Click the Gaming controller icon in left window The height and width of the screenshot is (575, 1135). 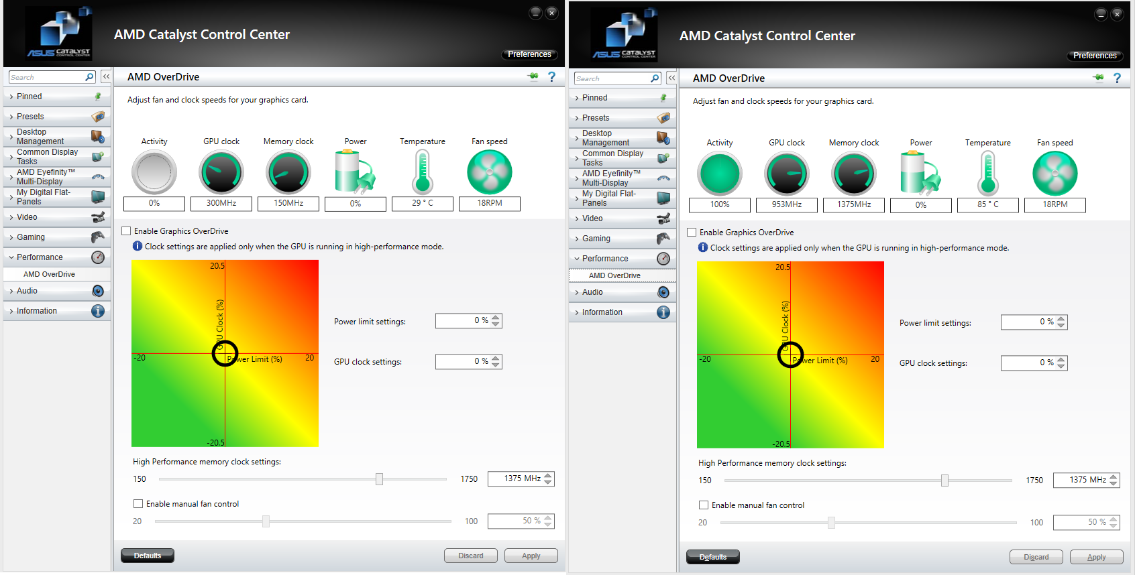tap(98, 237)
